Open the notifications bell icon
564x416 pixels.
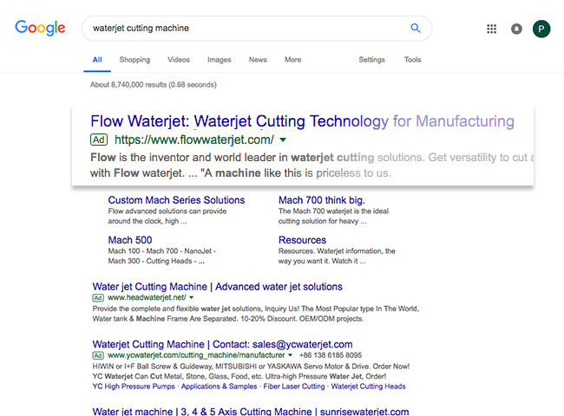[516, 29]
